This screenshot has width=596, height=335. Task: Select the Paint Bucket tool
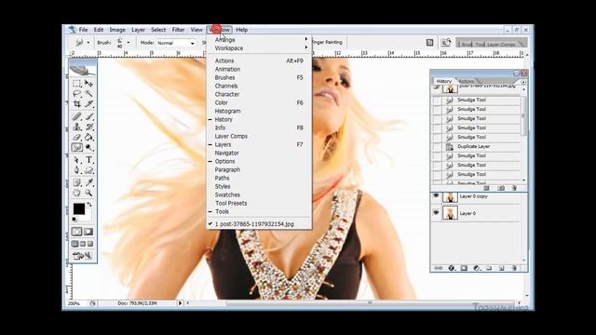click(89, 137)
